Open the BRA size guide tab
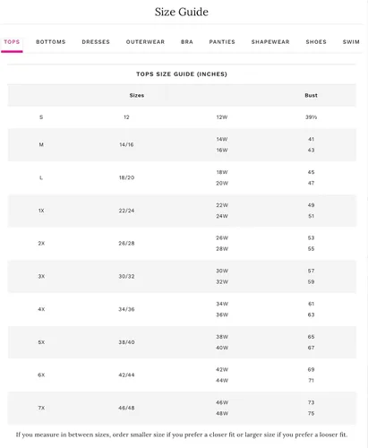 point(187,42)
